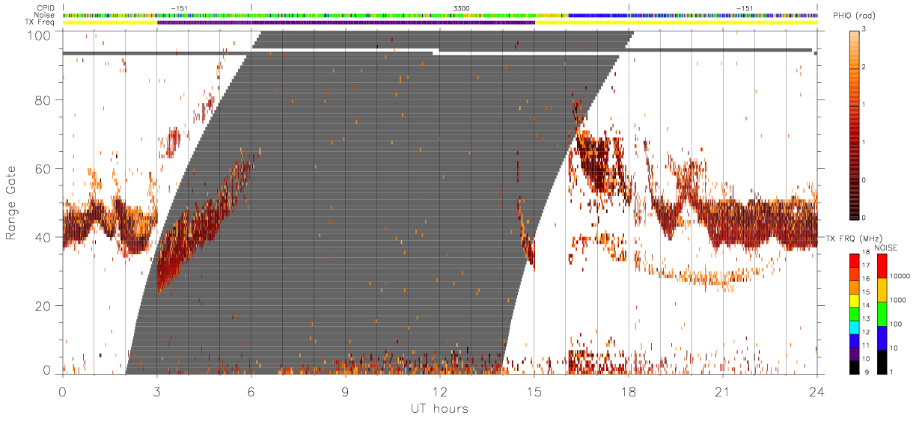This screenshot has height=424, width=919.
Task: Click the x-axis tick label '9'
Action: pos(346,391)
